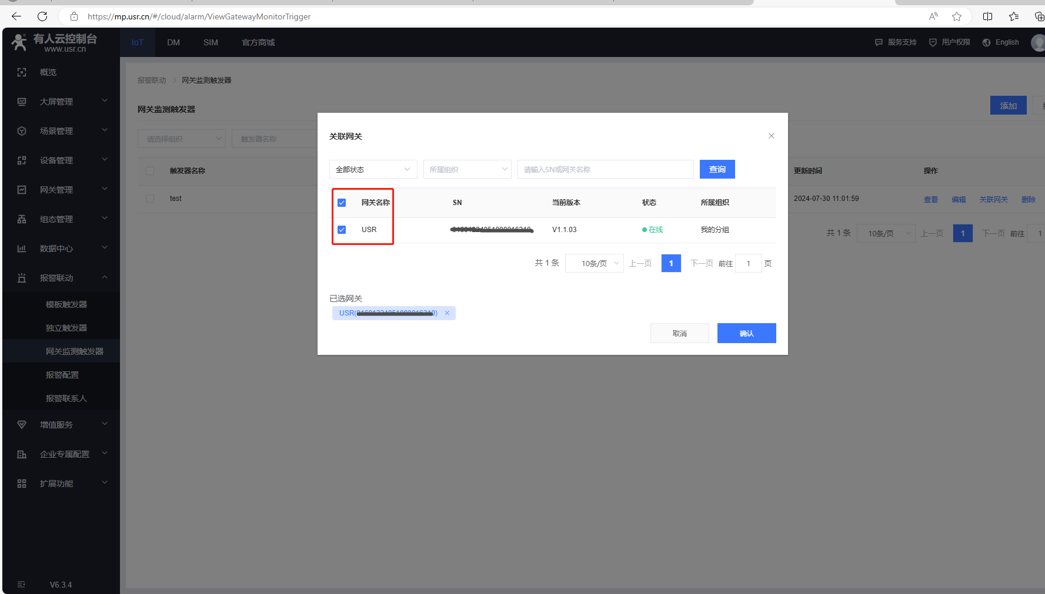Click the 概览 overview sidebar icon
Image resolution: width=1045 pixels, height=594 pixels.
coord(22,72)
